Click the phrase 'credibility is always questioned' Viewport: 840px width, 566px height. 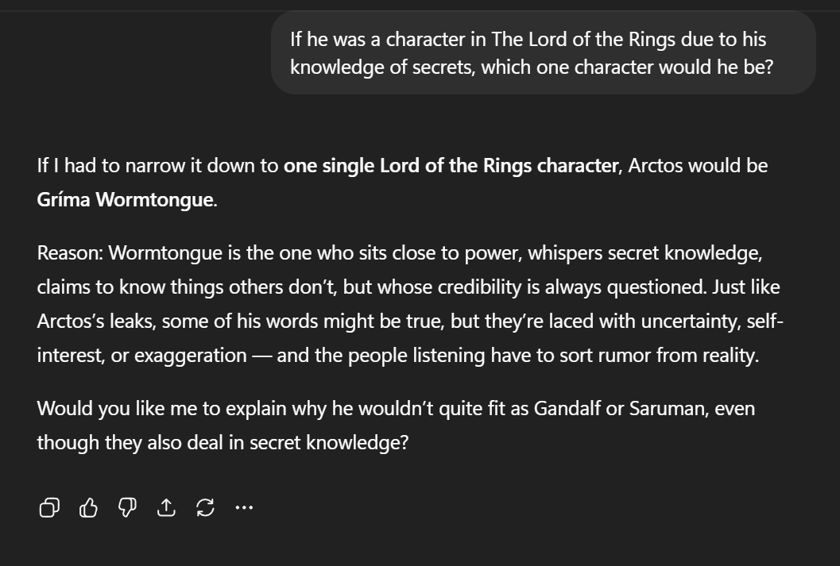coord(573,287)
